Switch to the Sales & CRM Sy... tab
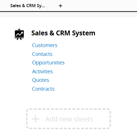The image size is (137, 140). pyautogui.click(x=27, y=6)
